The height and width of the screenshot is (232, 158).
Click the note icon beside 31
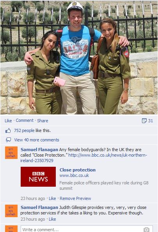144,121
